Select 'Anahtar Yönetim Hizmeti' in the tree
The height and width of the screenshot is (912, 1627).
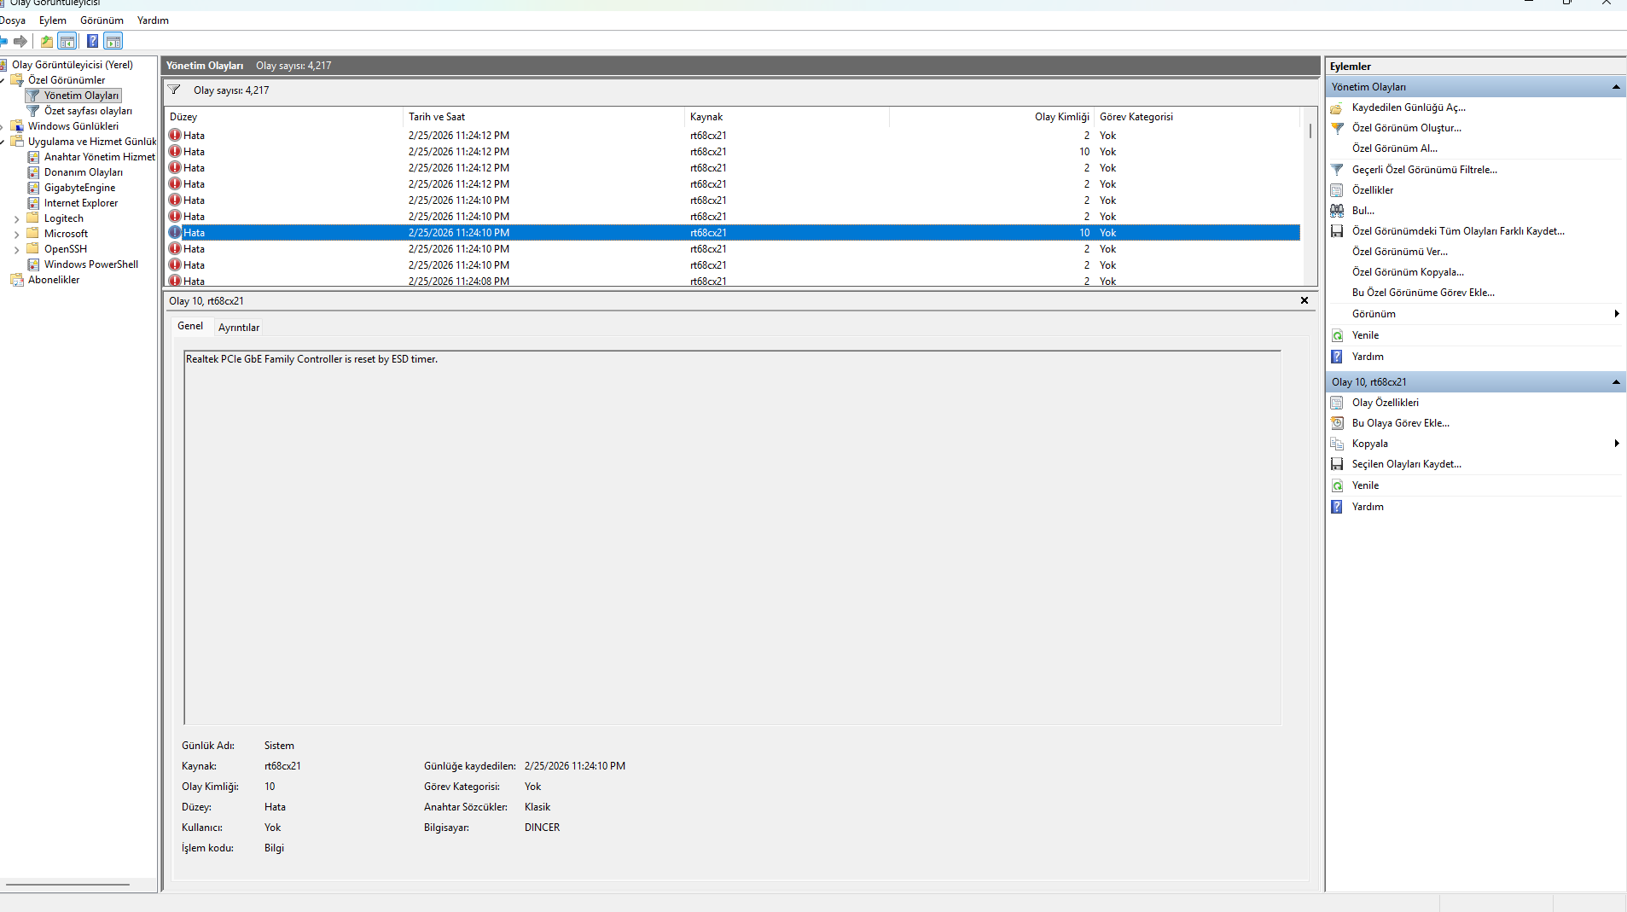click(x=100, y=157)
